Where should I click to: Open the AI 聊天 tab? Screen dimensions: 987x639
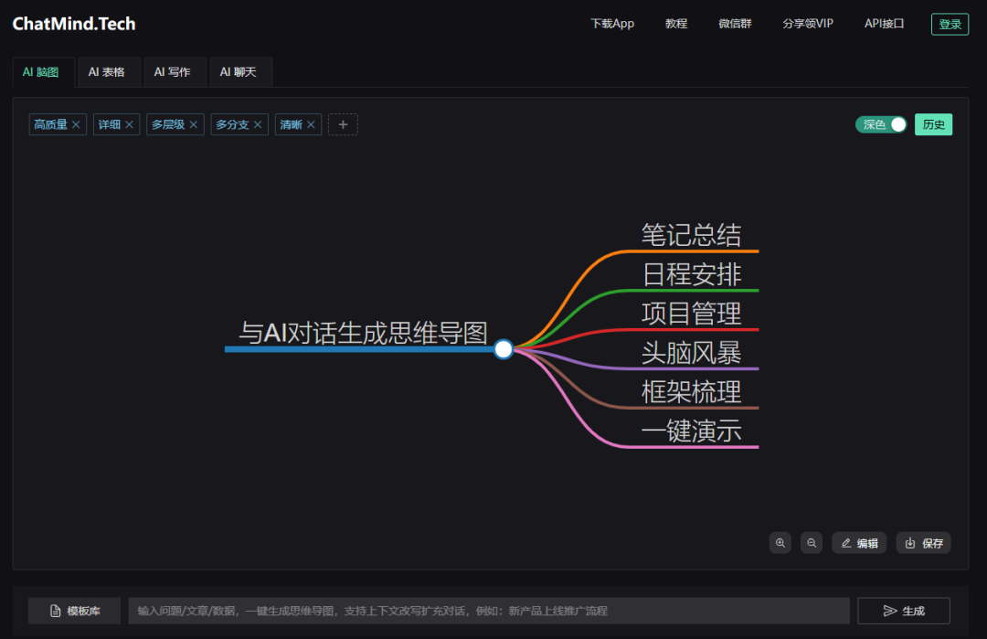(239, 72)
